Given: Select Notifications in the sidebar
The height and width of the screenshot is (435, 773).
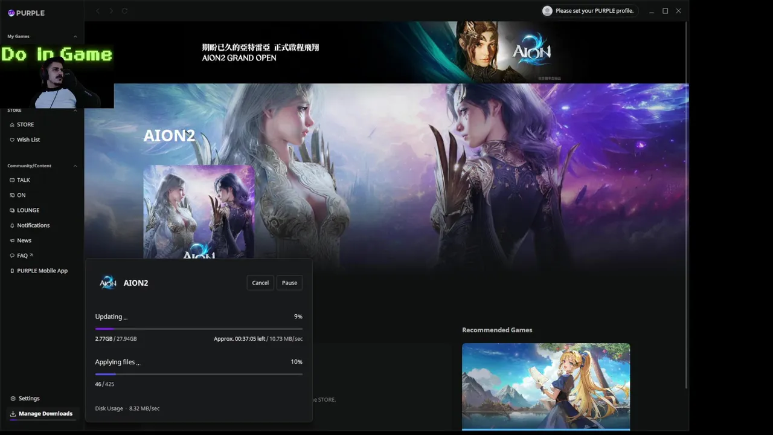Looking at the screenshot, I should tap(33, 225).
